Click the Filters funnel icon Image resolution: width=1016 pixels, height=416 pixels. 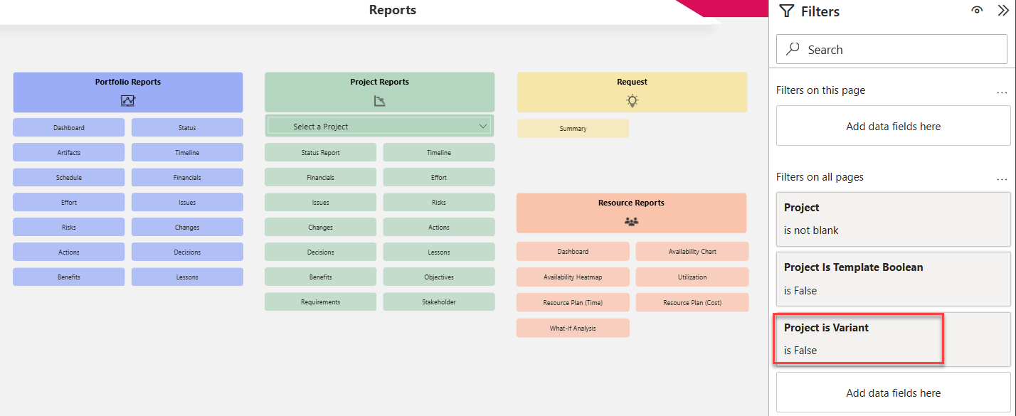[x=786, y=11]
